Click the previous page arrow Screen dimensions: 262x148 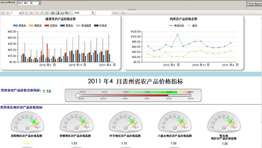pyautogui.click(x=7, y=13)
